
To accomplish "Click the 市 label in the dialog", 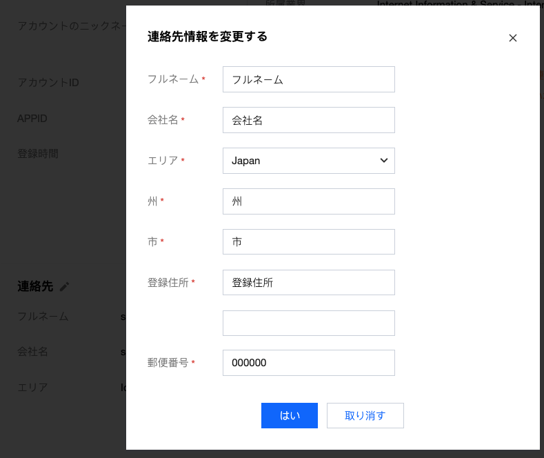I will [x=152, y=242].
